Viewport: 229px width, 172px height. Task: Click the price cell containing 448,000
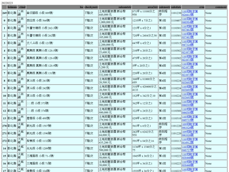115,13
